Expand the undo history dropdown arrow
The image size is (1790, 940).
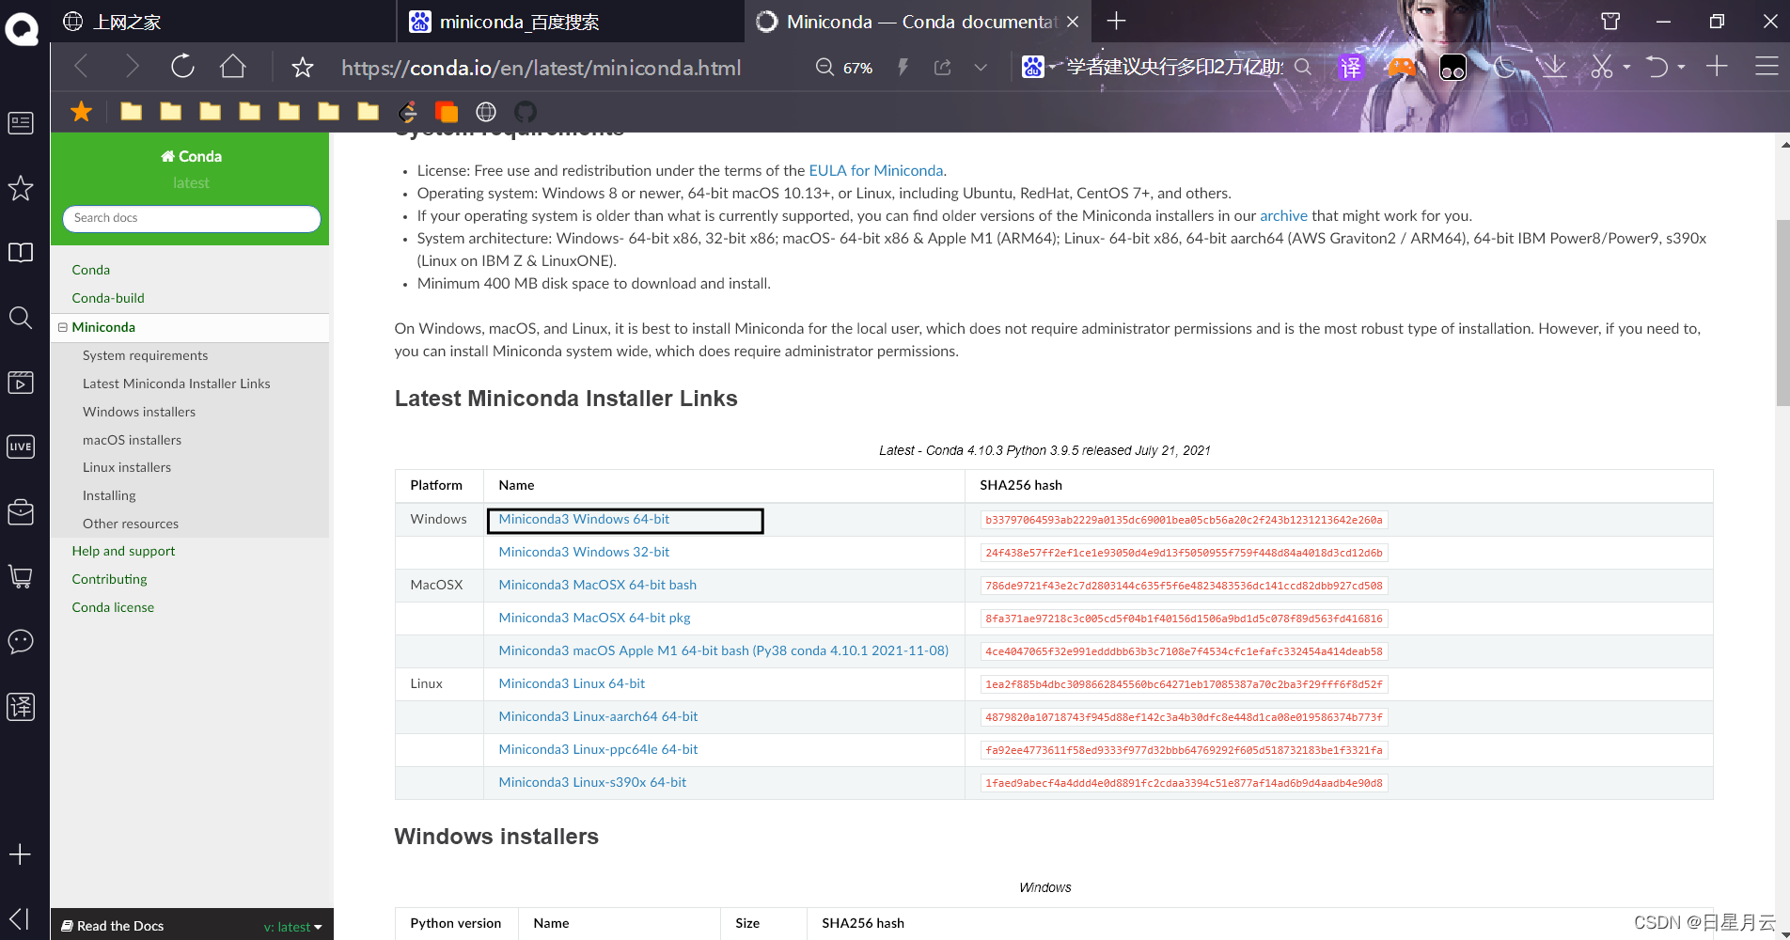coord(1681,68)
